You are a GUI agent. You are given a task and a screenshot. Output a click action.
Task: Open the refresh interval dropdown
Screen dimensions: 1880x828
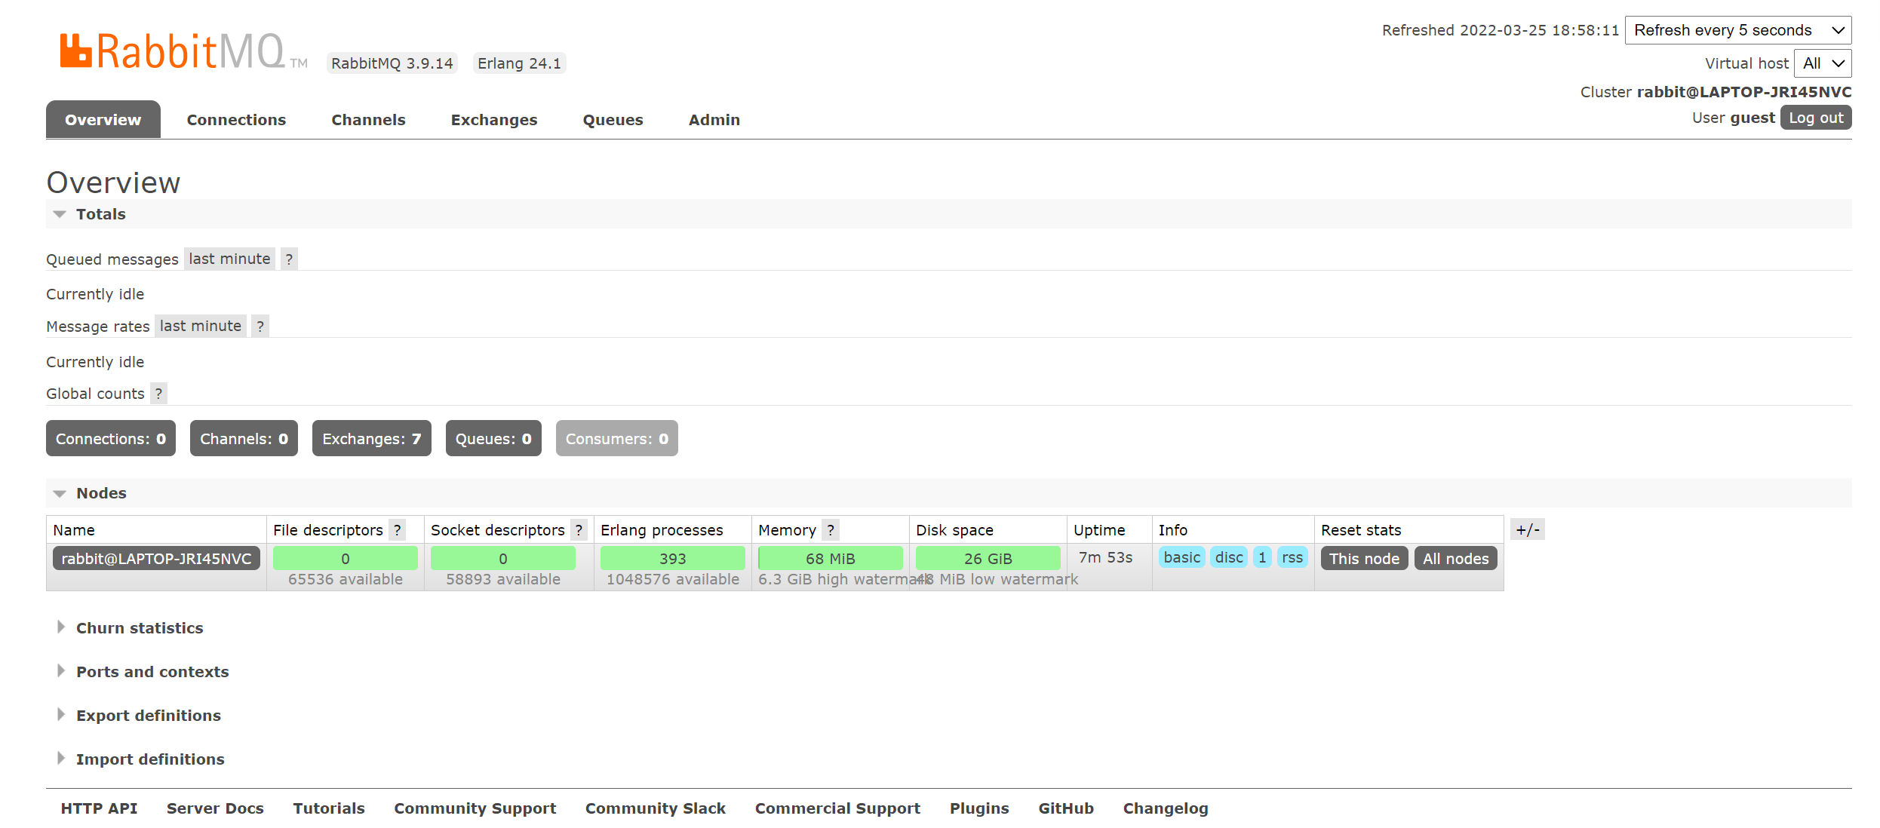pos(1738,30)
